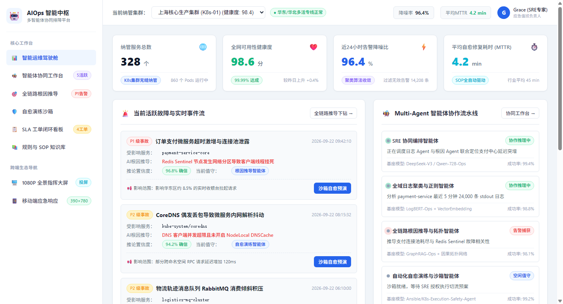Click the 全链路推导下钻 button
563x304 pixels.
coord(333,113)
